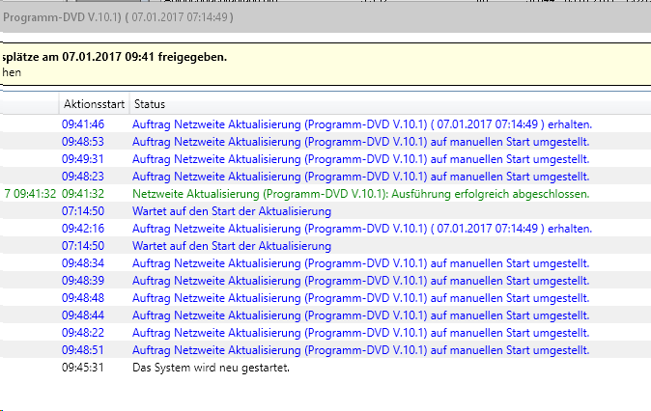Click the 09:42:16 time entry
The height and width of the screenshot is (411, 651).
pyautogui.click(x=83, y=229)
